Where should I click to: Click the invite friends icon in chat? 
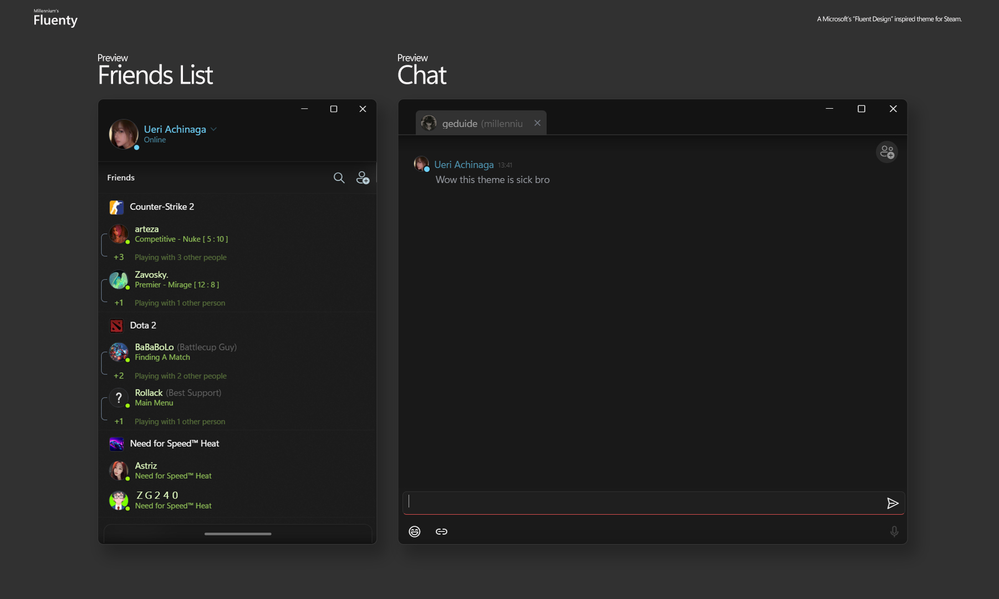click(887, 151)
